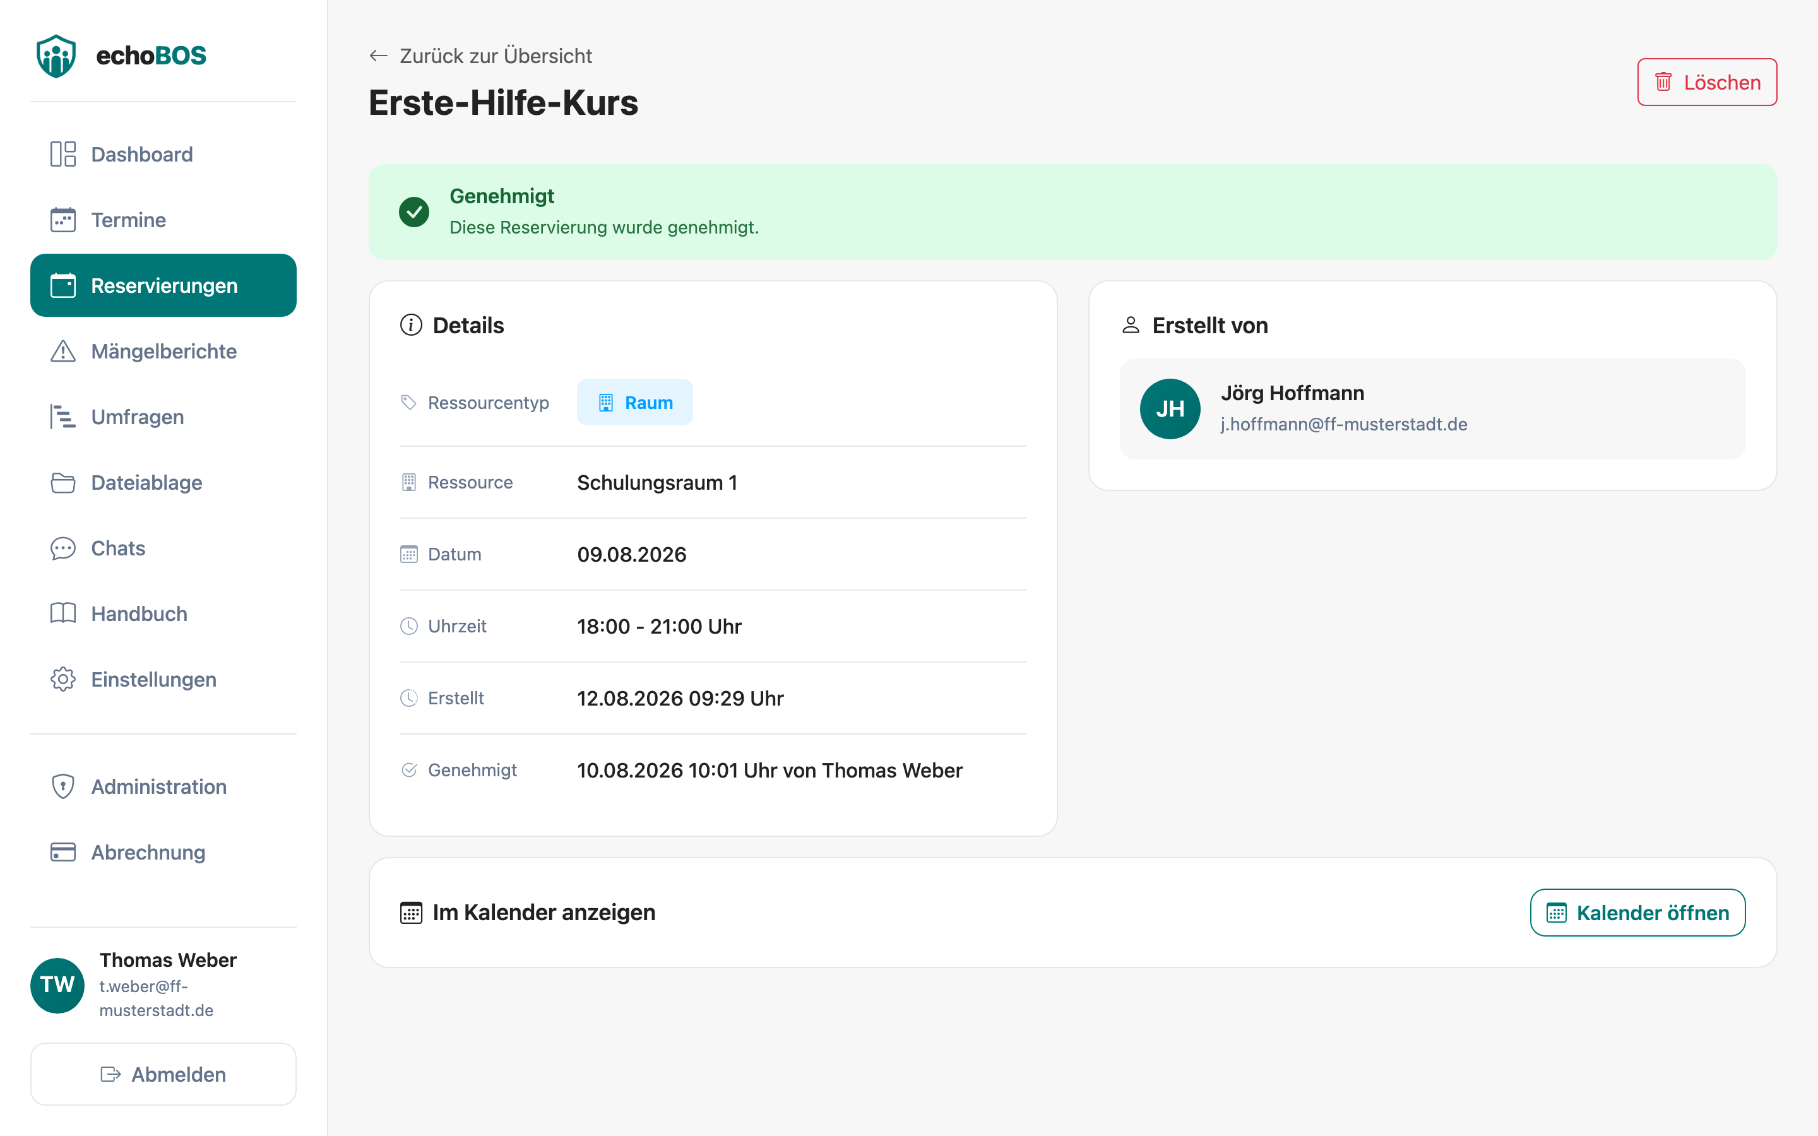Click the Chats speech bubble icon

[x=63, y=548]
